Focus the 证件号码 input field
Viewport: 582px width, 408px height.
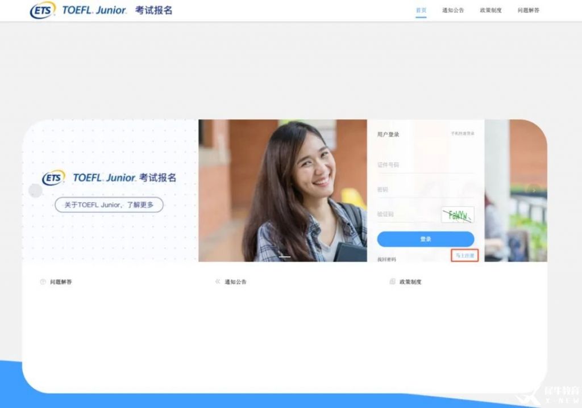tap(426, 165)
